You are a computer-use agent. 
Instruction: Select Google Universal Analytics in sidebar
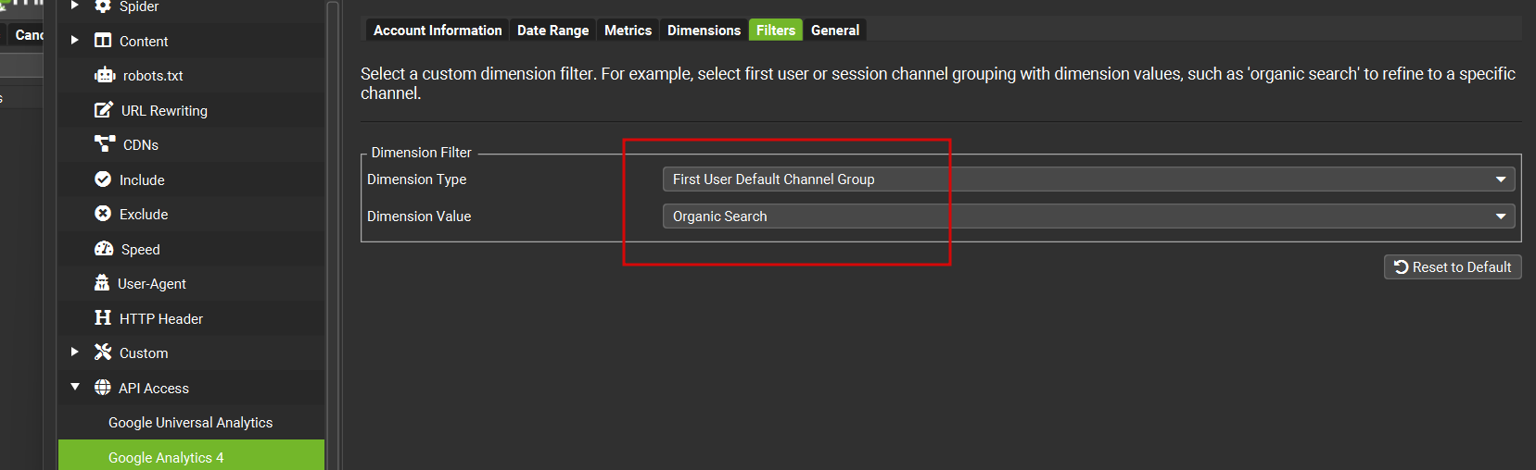(190, 423)
